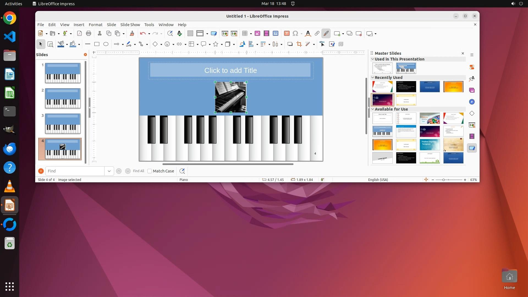This screenshot has height=297, width=528.
Task: Click the Find All button
Action: [138, 171]
